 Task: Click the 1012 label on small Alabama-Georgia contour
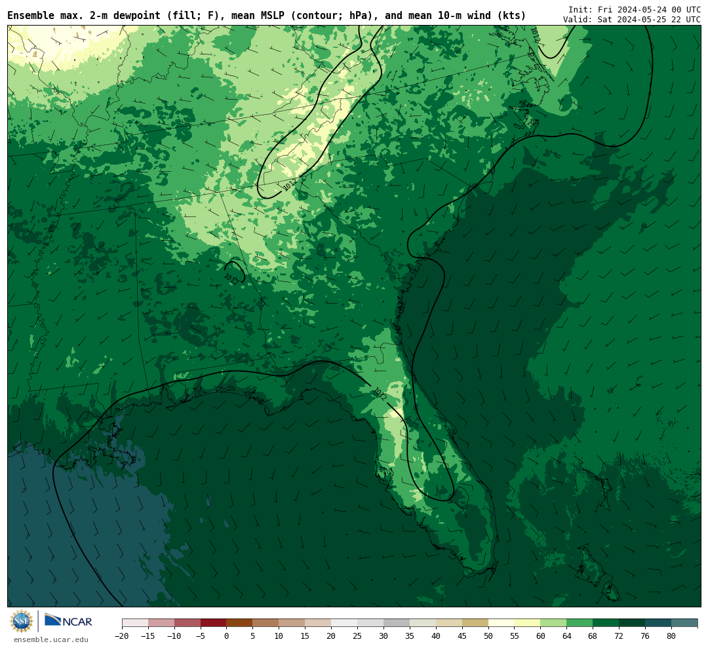pyautogui.click(x=231, y=279)
